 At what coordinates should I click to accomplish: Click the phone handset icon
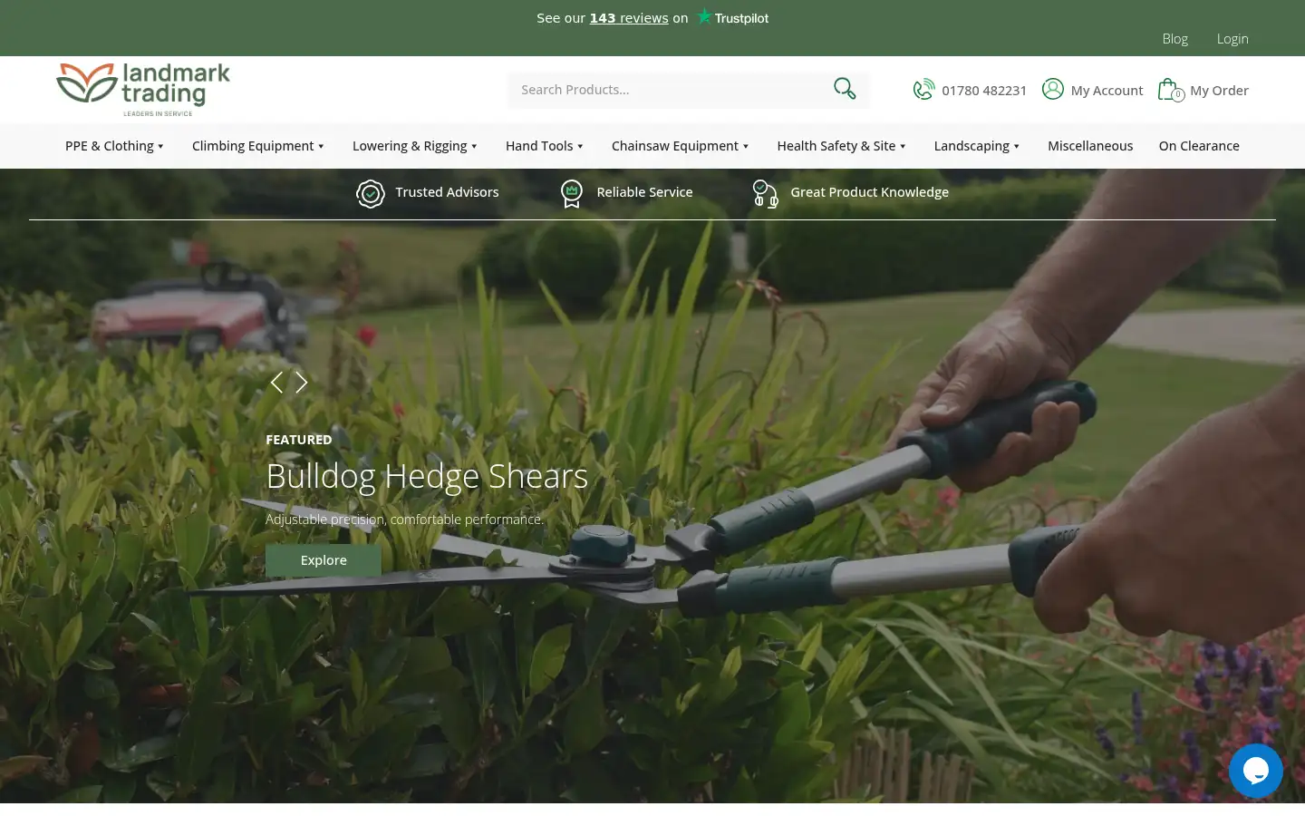[x=923, y=89]
